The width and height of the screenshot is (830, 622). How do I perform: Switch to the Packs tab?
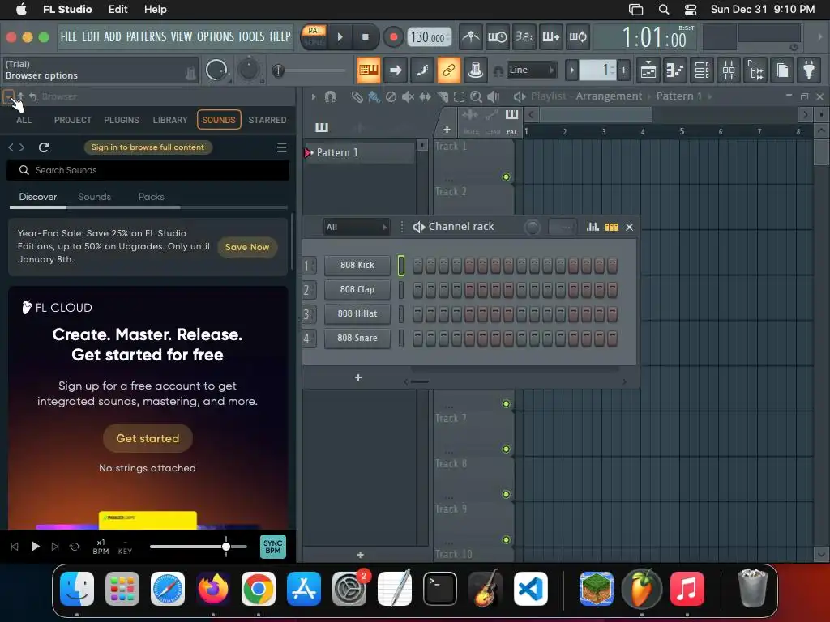click(x=152, y=197)
